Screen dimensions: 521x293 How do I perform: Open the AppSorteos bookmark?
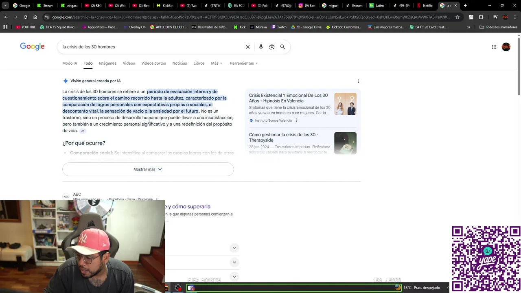pyautogui.click(x=99, y=27)
